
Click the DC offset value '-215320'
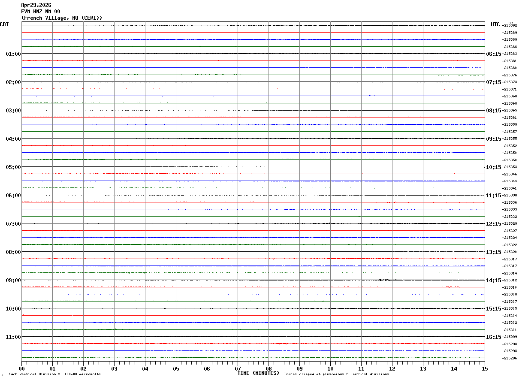click(x=510, y=252)
